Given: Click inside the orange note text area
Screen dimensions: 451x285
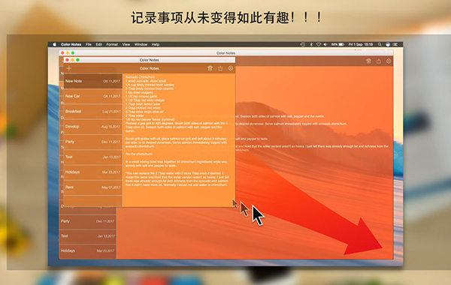Looking at the screenshot, I should 179,140.
